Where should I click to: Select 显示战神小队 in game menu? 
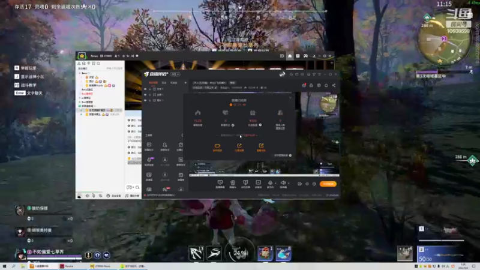29,77
